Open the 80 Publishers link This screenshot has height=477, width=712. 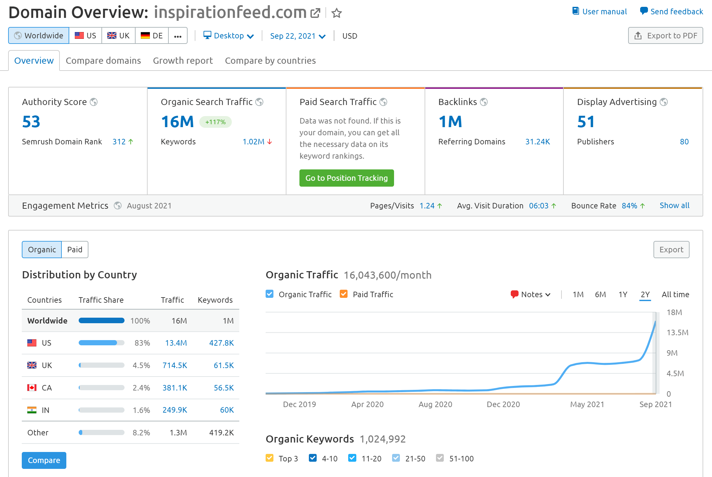pyautogui.click(x=684, y=142)
